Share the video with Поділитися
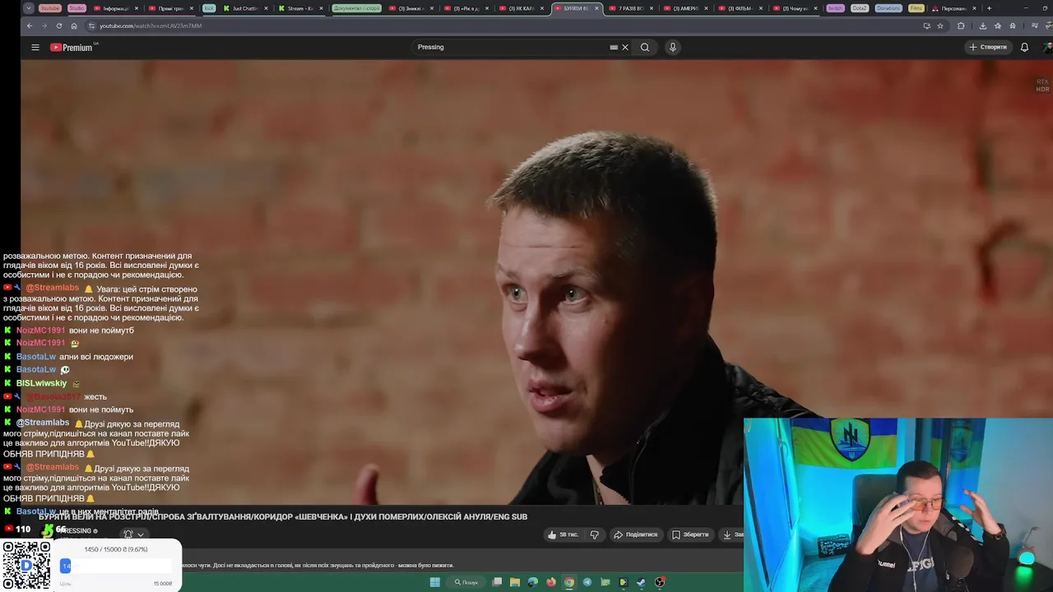1053x592 pixels. tap(636, 534)
